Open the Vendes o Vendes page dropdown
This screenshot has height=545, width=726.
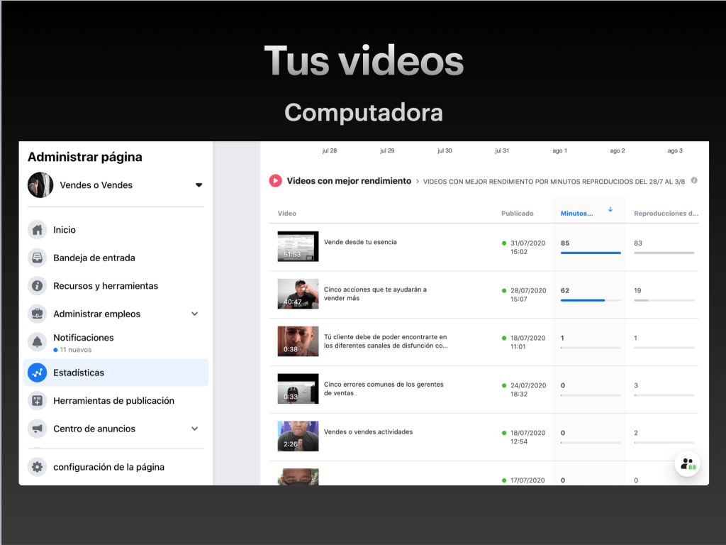pos(199,185)
